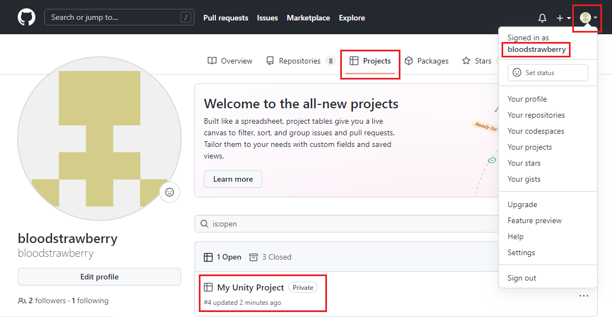Click '#4 updated 2 minutes ago' text
Viewport: 612px width, 317px height.
click(x=242, y=303)
